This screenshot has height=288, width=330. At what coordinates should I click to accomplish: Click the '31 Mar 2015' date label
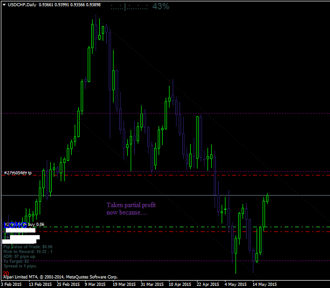pos(152,284)
